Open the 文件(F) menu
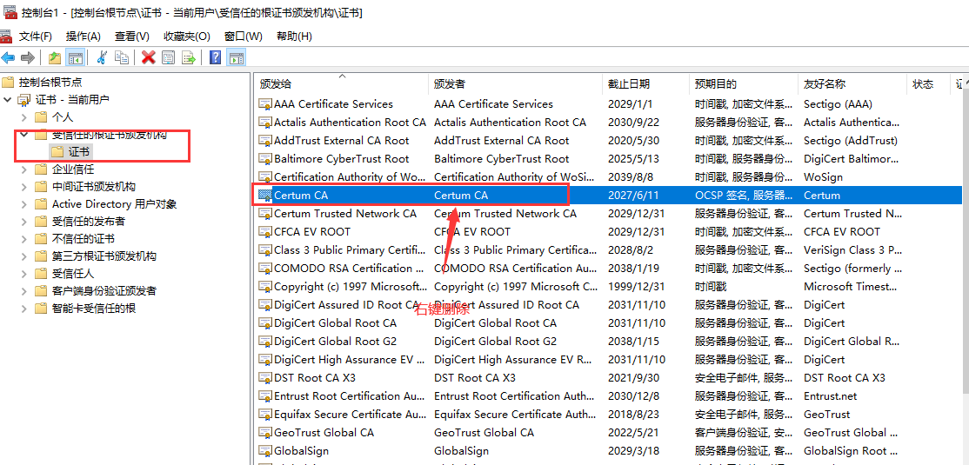The width and height of the screenshot is (969, 465). click(x=35, y=37)
